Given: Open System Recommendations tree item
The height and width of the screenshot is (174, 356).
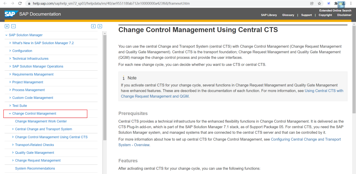Looking at the screenshot, I should click(35, 168).
